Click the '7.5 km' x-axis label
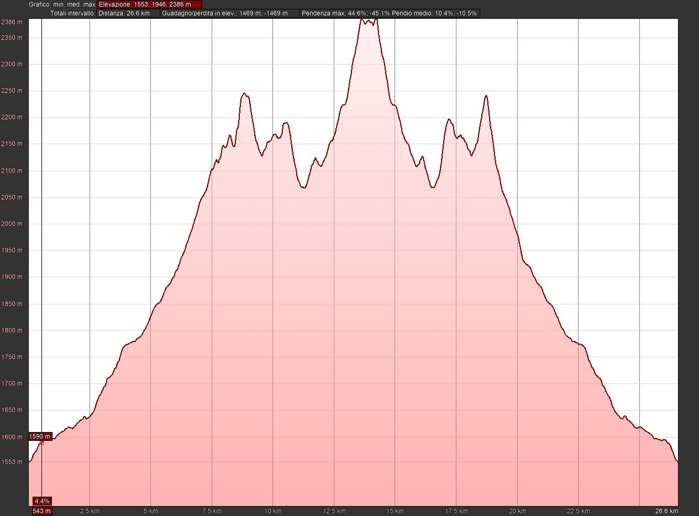The width and height of the screenshot is (699, 516). point(212,511)
